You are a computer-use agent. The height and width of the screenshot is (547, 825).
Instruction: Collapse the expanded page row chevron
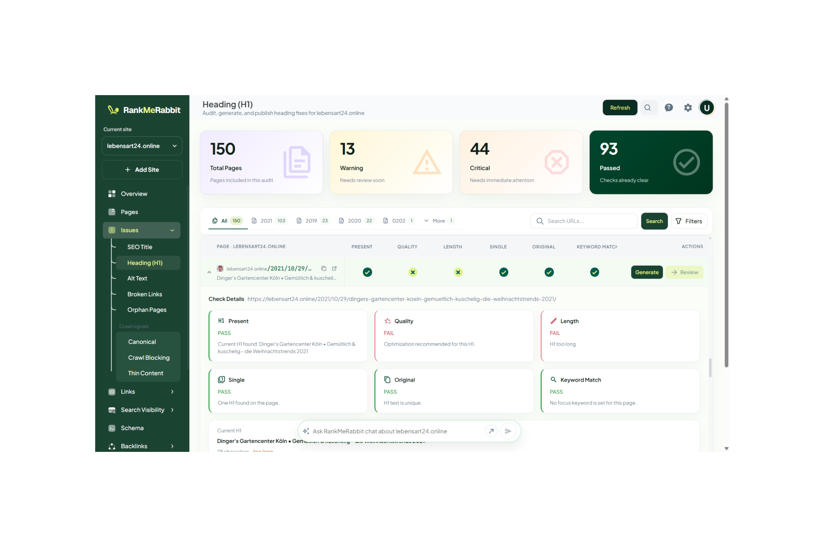(209, 272)
